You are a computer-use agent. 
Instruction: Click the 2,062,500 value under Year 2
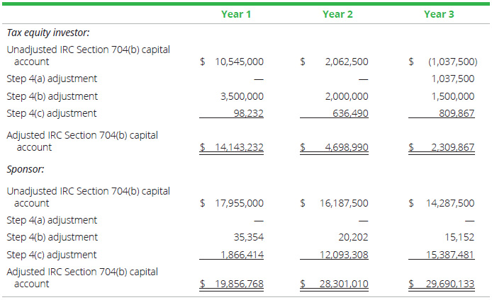347,62
